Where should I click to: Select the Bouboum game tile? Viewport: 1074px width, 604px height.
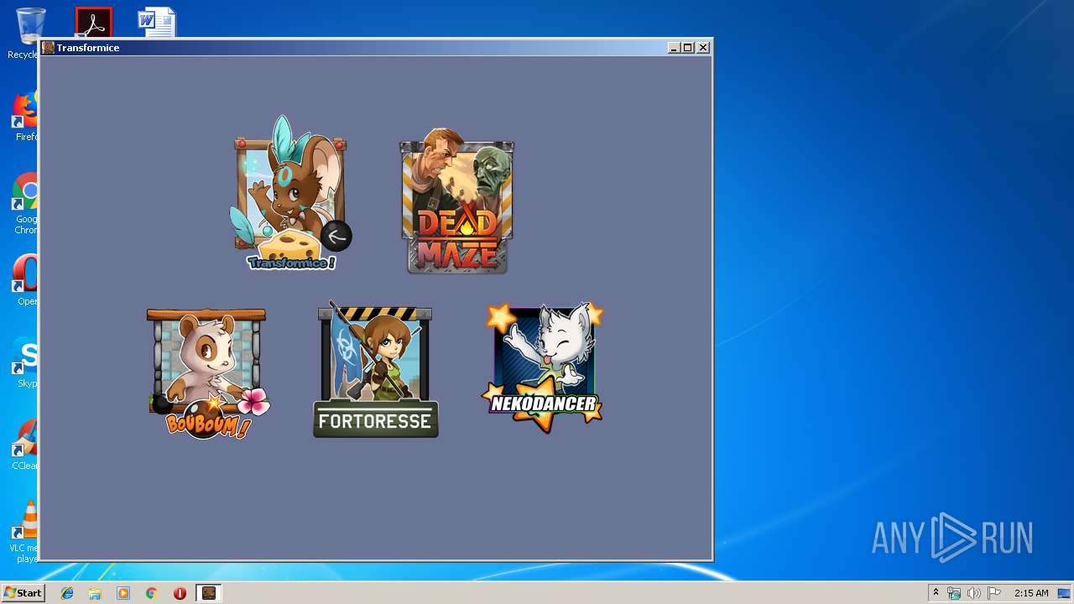point(208,373)
